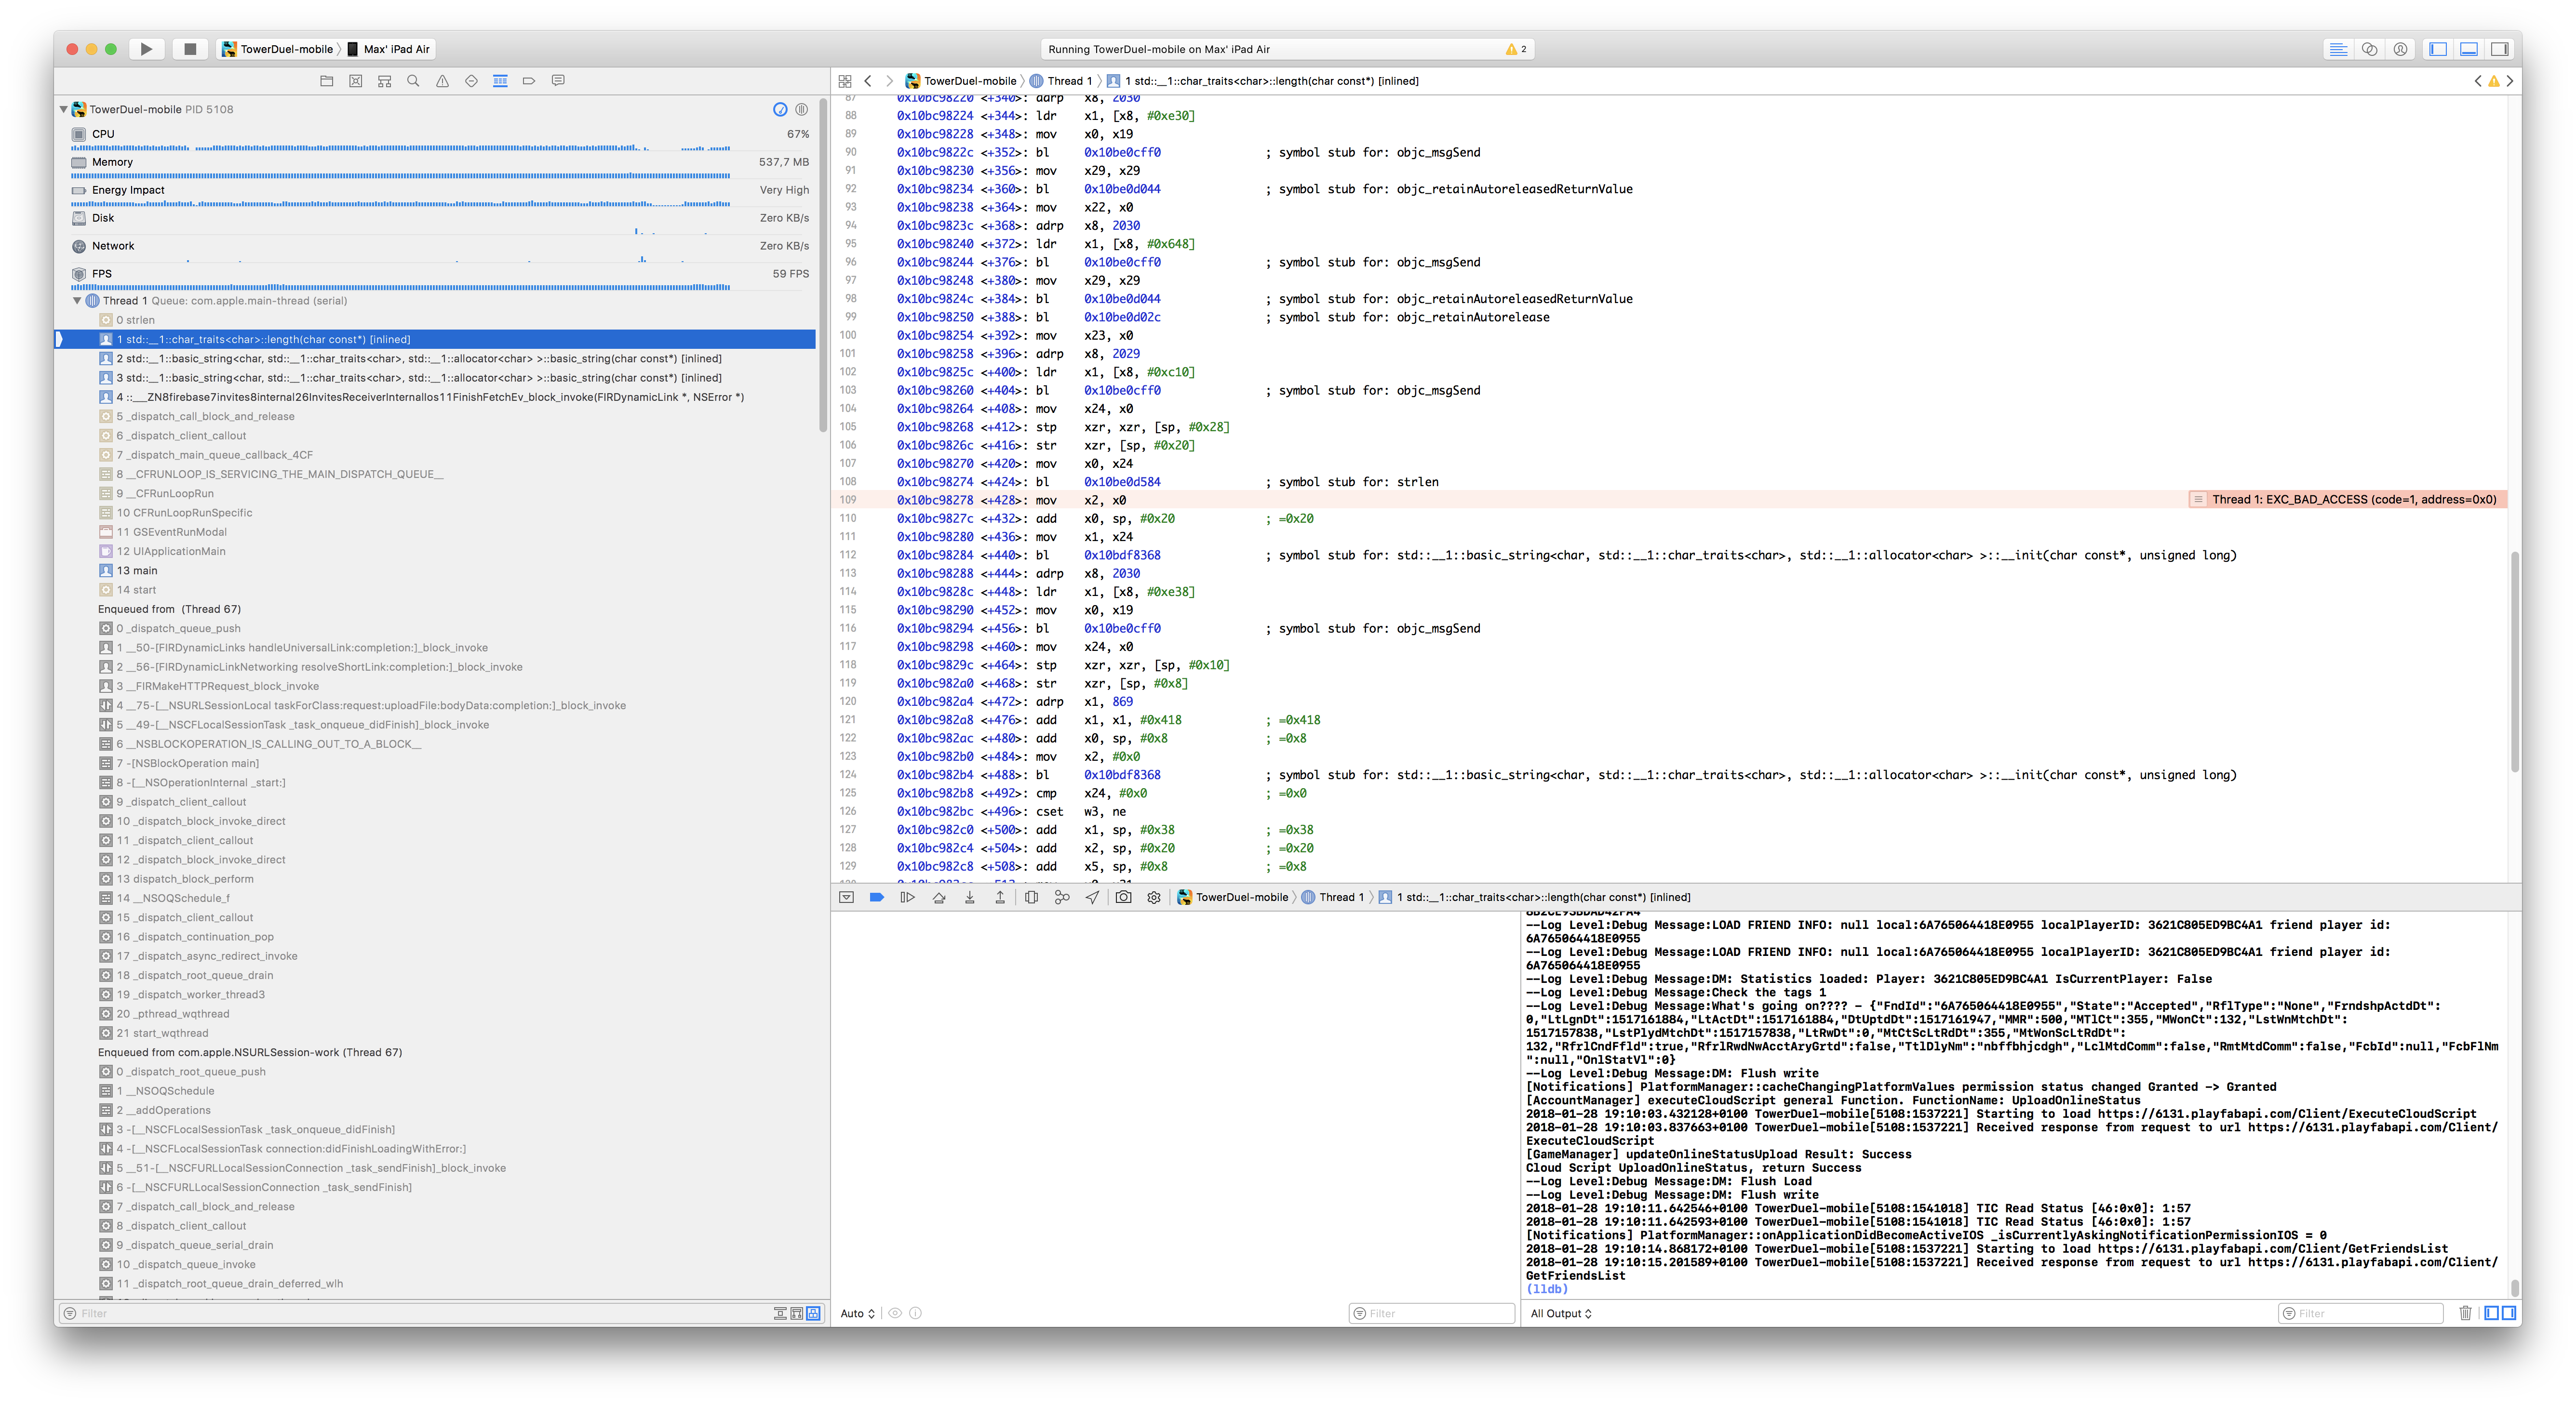The width and height of the screenshot is (2576, 1404).
Task: Select the Memory gauge report
Action: click(112, 162)
